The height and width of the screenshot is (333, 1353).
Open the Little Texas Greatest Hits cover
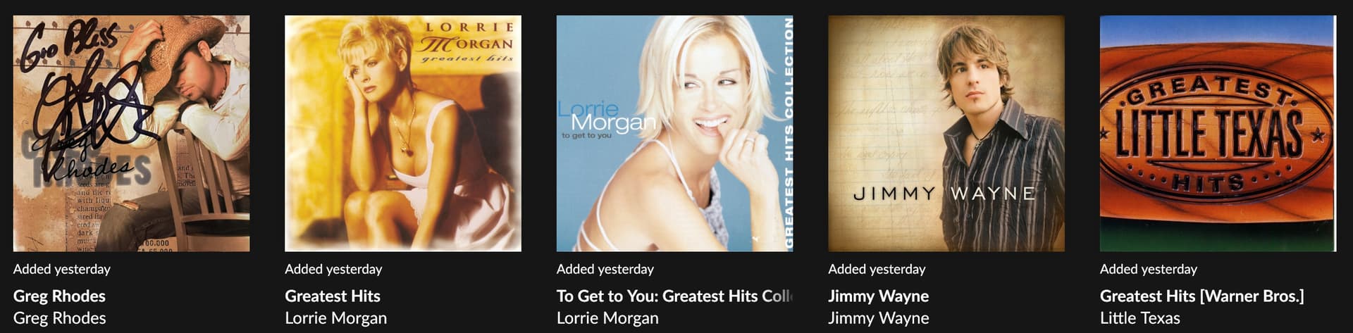pos(1218,134)
